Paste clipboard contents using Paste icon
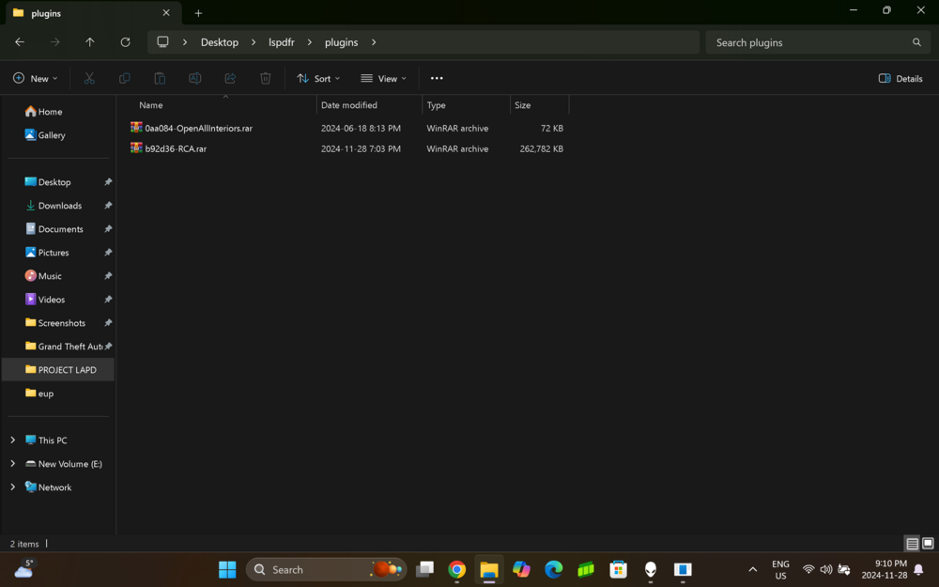Image resolution: width=939 pixels, height=587 pixels. click(160, 78)
